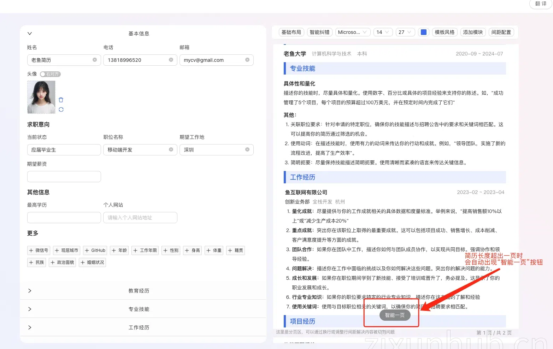Open 模板风格 options
The image size is (553, 349).
[x=445, y=32]
